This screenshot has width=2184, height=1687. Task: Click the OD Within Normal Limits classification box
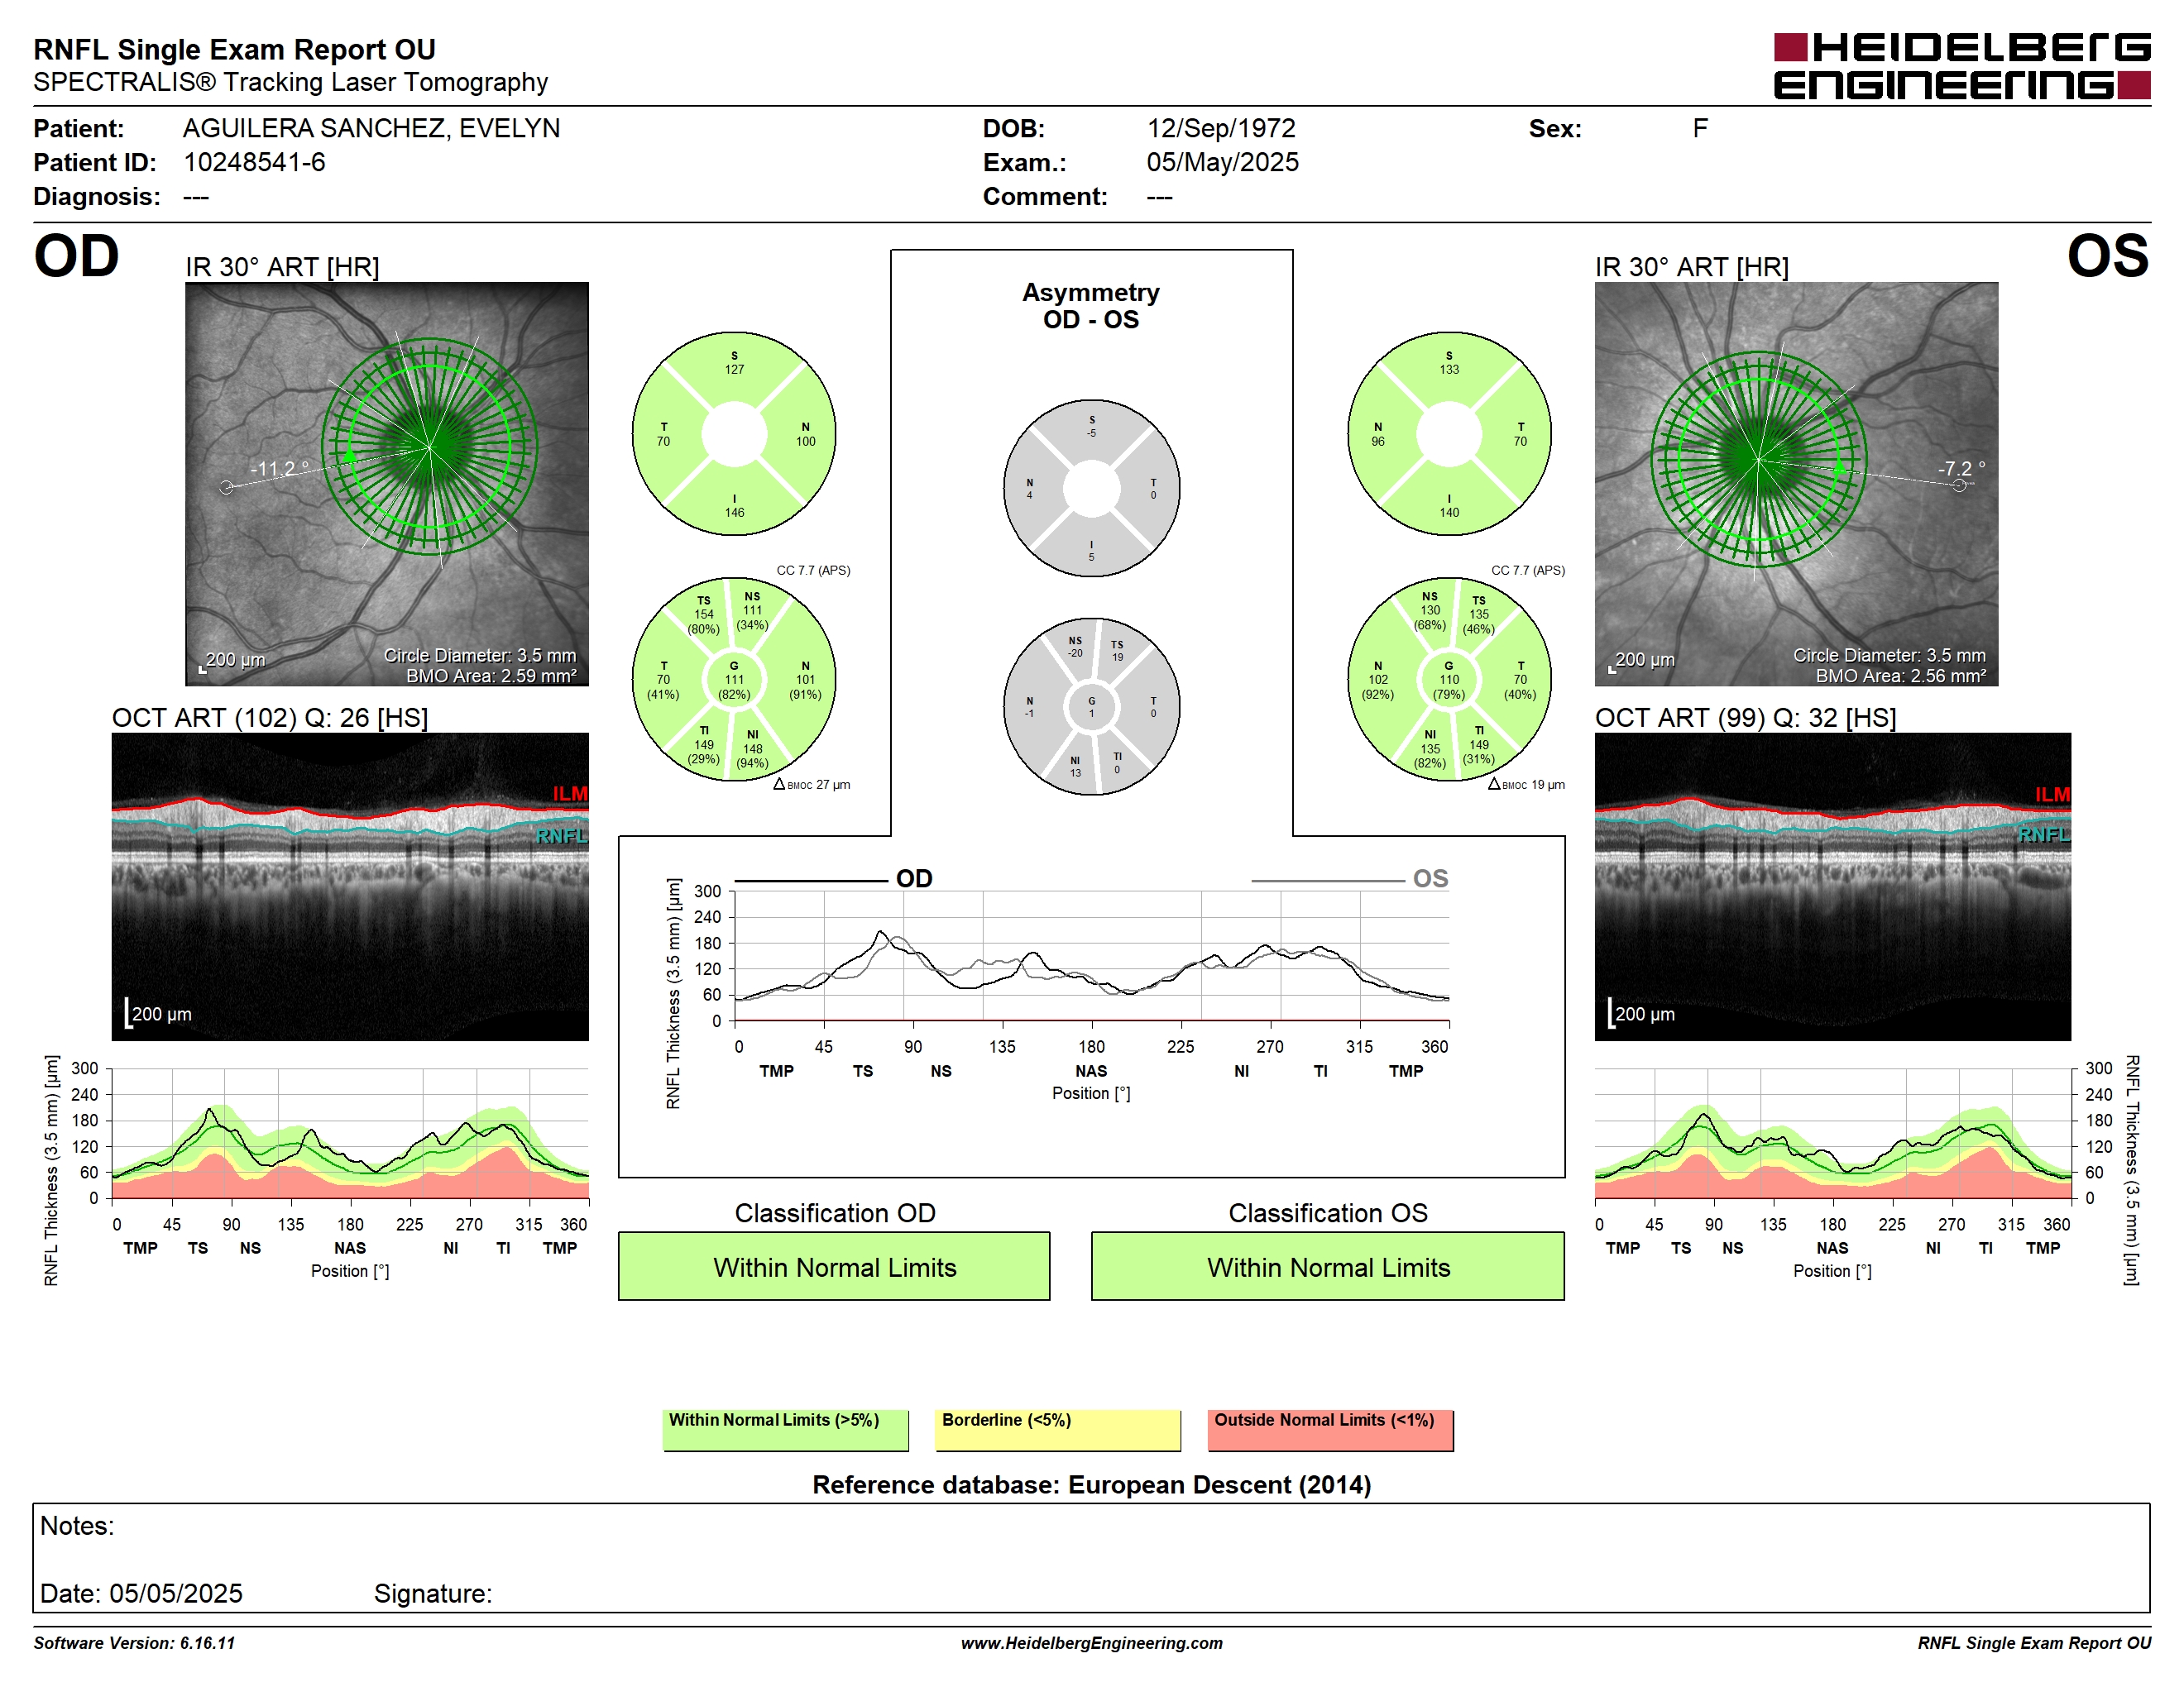tap(834, 1266)
